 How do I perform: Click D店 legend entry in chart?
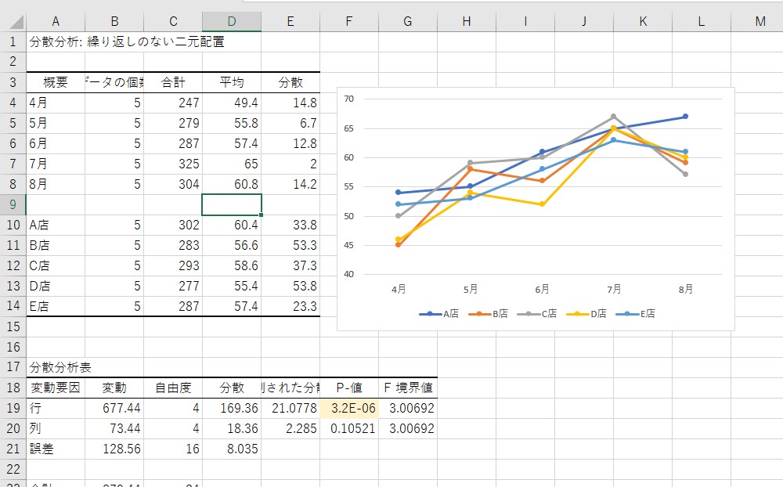586,314
